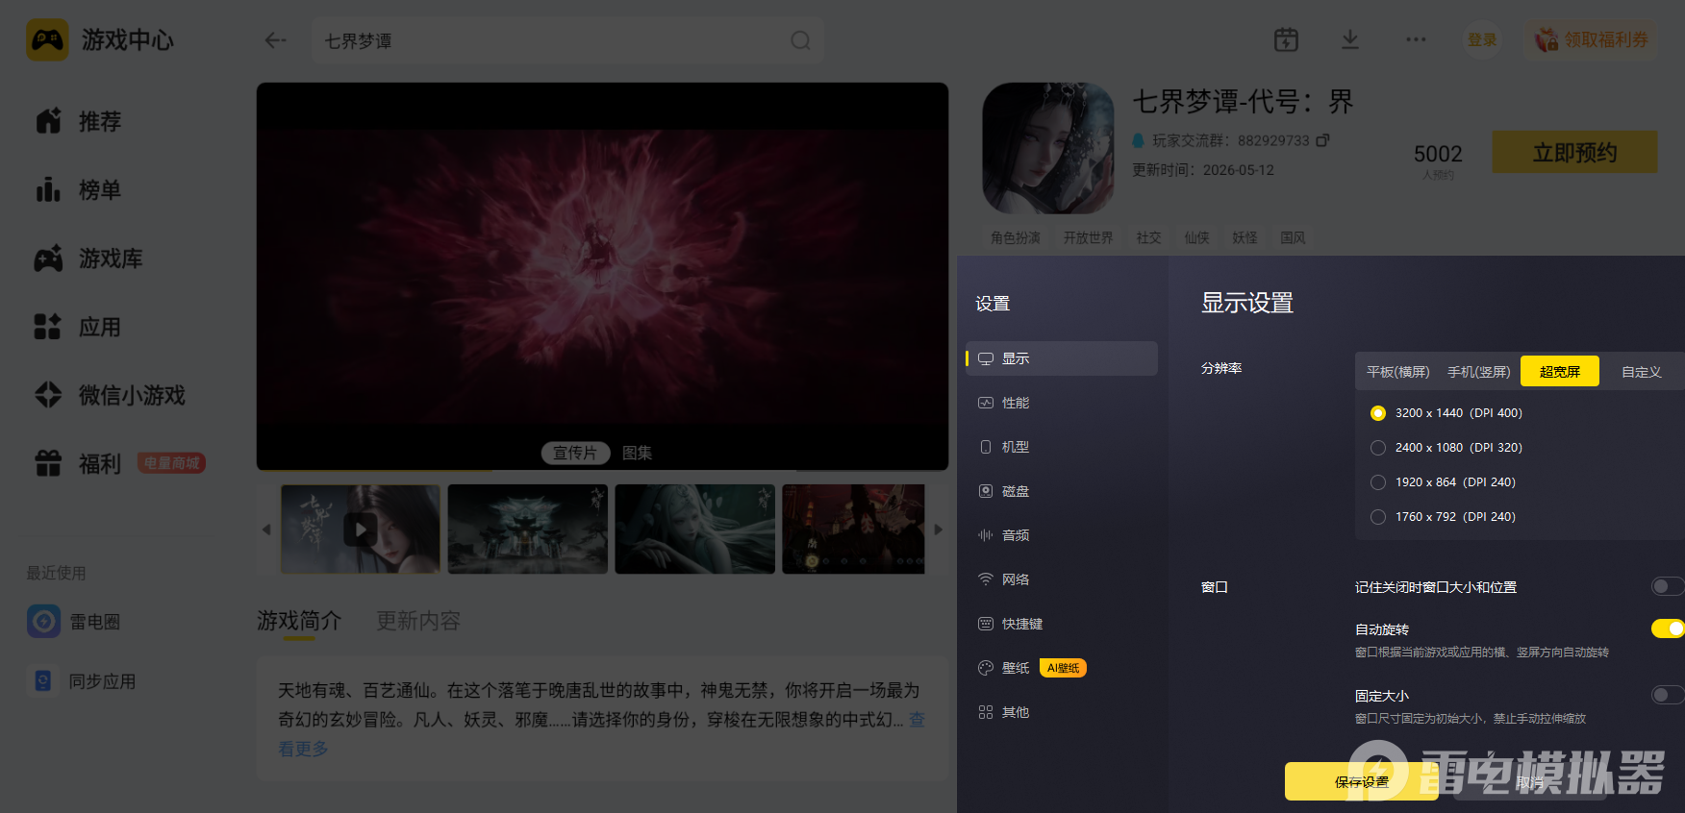Select 1760 x 792 resolution
Image resolution: width=1685 pixels, height=813 pixels.
(x=1378, y=517)
